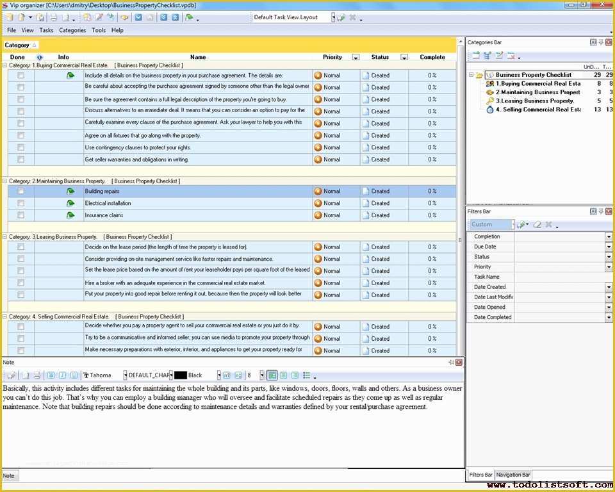Open the Status column filter dropdown
The width and height of the screenshot is (615, 492).
pyautogui.click(x=404, y=57)
